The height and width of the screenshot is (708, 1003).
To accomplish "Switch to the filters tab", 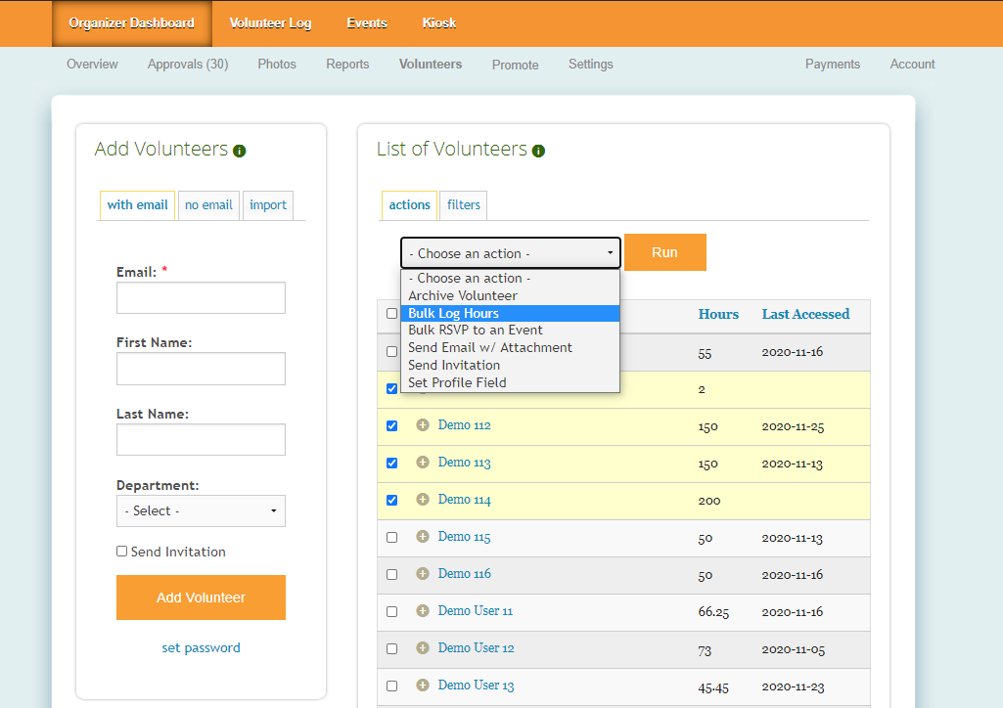I will coord(463,205).
